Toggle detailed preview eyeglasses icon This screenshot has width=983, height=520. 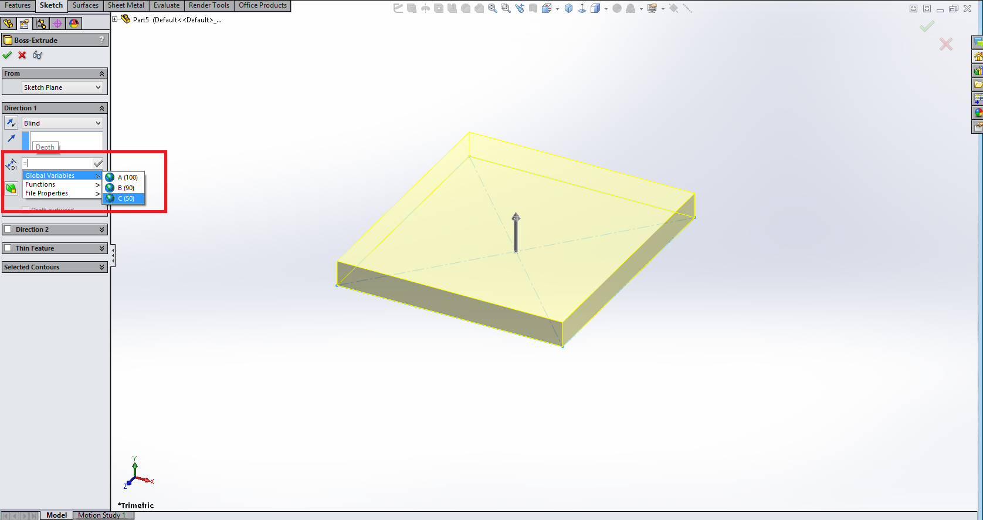tap(38, 55)
